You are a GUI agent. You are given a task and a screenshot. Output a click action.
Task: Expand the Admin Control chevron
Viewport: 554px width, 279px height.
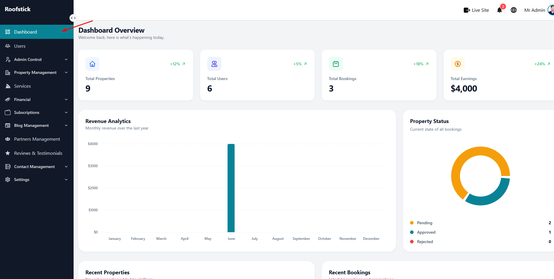pos(66,59)
